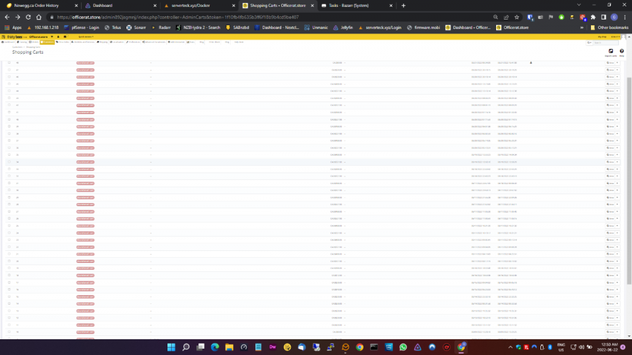Bookmark this page with the star icon
Viewport: 632px width, 355px height.
click(x=516, y=17)
